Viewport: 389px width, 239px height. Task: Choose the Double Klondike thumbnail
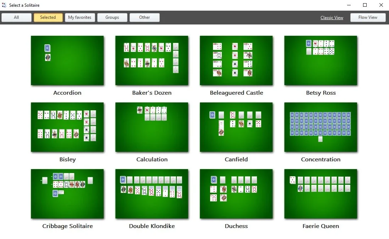[152, 194]
